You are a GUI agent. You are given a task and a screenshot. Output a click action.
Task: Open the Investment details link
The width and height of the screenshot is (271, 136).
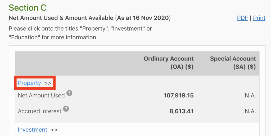pyautogui.click(x=33, y=129)
